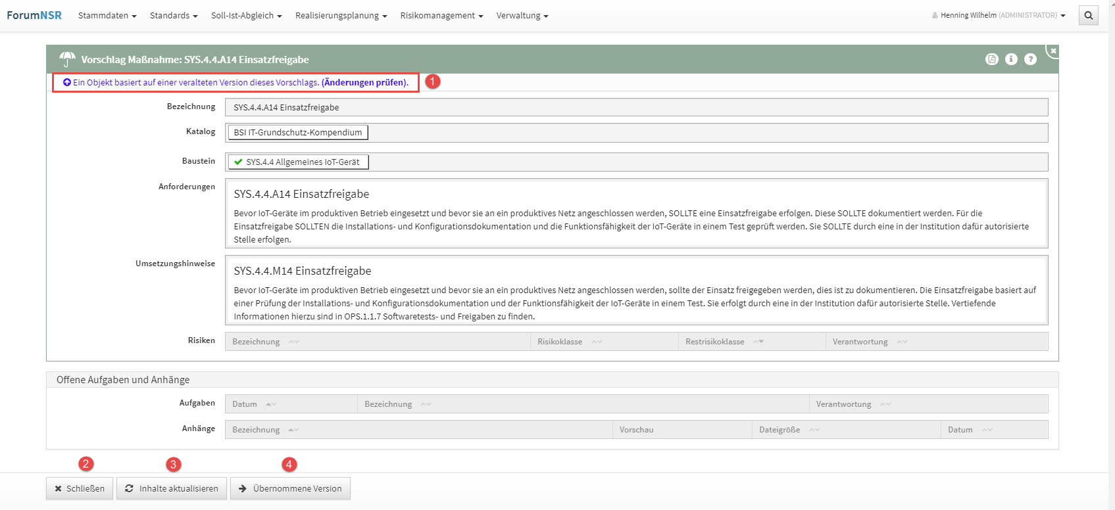Click the Übernommene Version button
The image size is (1115, 510).
tap(290, 488)
